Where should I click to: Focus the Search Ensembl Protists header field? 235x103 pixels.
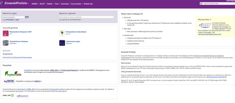click(219, 4)
